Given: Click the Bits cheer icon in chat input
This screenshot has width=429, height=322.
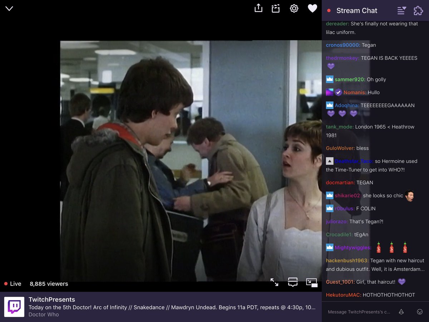Looking at the screenshot, I should 401,312.
